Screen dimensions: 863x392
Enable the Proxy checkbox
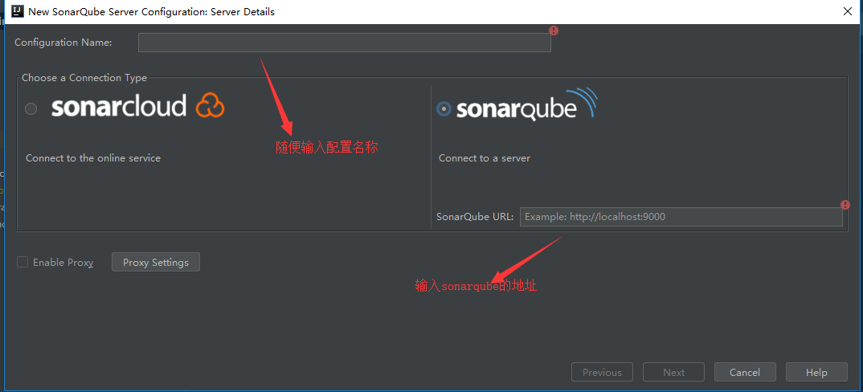click(x=22, y=262)
